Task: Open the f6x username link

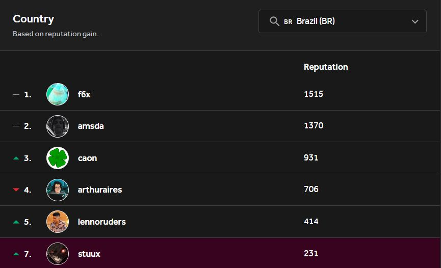Action: [x=84, y=94]
